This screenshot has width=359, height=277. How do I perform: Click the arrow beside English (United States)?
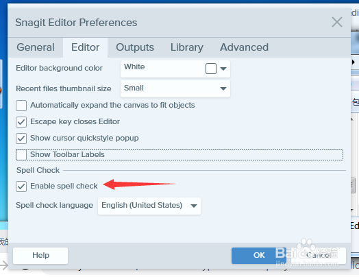(194, 206)
